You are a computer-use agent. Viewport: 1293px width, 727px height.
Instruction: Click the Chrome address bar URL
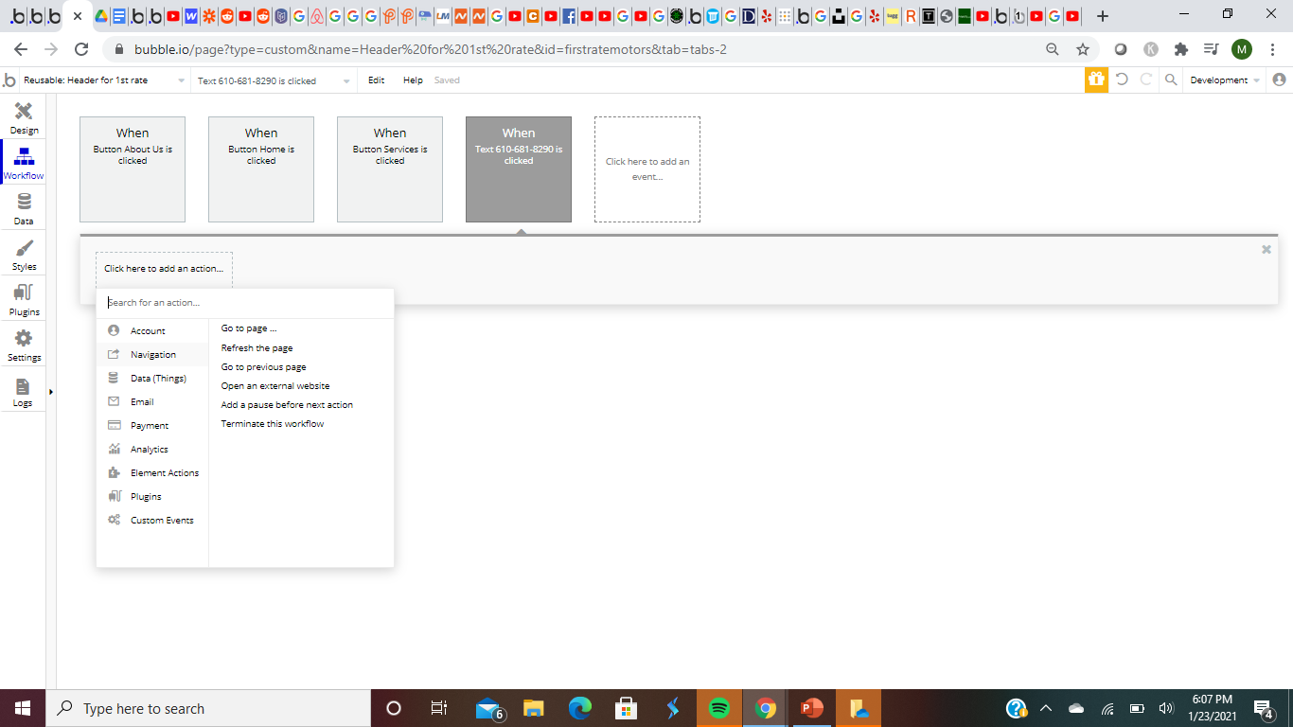tap(431, 49)
